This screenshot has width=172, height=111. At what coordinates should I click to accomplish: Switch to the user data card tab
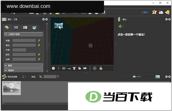point(25,27)
